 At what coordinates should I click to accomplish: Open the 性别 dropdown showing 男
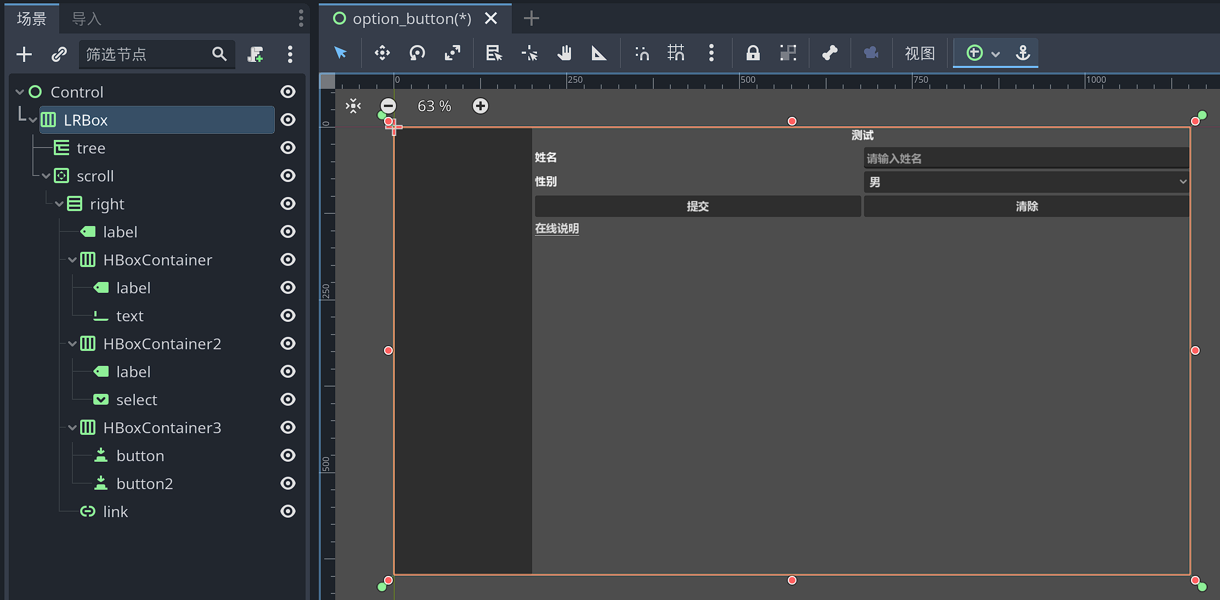(x=1026, y=182)
